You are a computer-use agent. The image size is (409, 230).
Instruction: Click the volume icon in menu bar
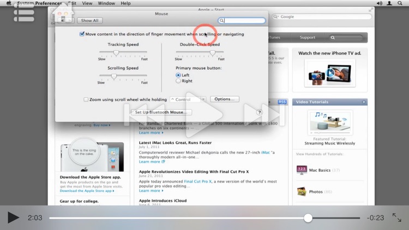point(379,3)
